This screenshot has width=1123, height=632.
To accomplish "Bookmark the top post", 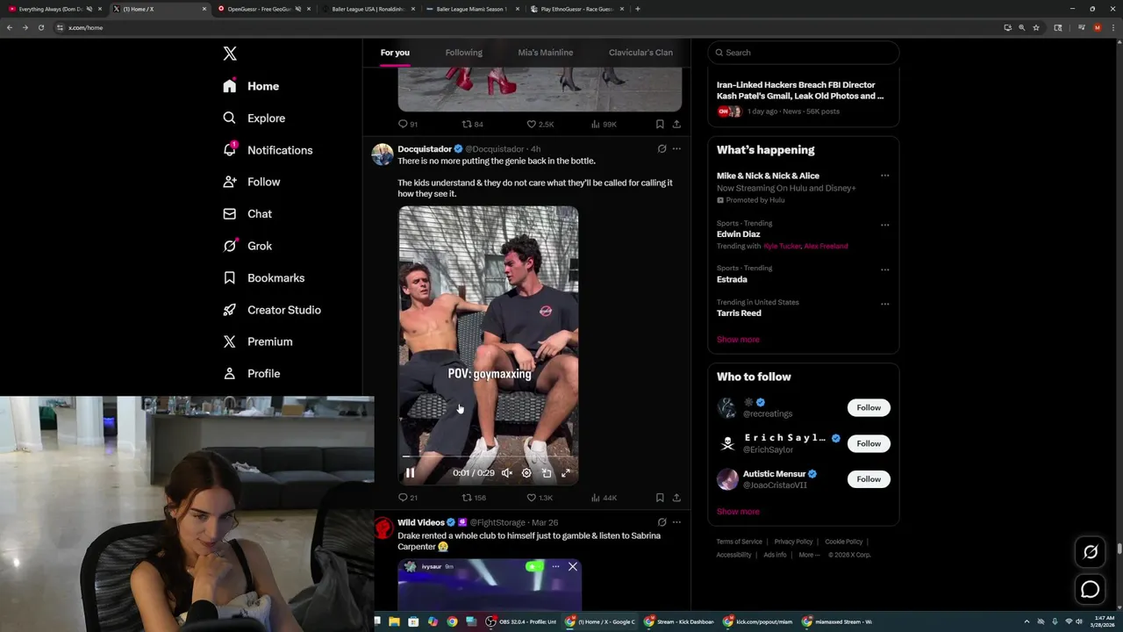I will click(x=660, y=125).
